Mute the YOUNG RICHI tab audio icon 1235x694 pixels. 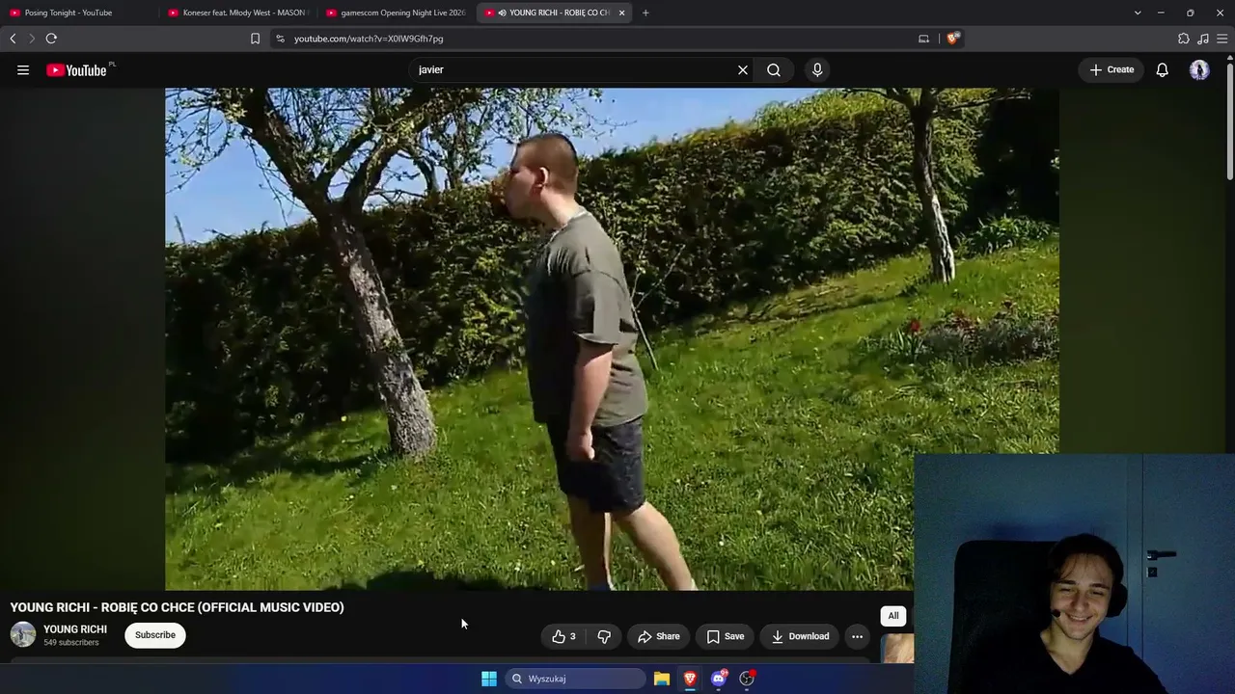pos(502,13)
